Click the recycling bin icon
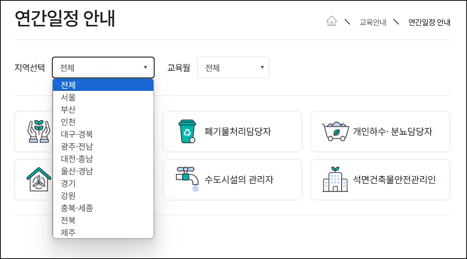The width and height of the screenshot is (467, 259). coord(187,132)
